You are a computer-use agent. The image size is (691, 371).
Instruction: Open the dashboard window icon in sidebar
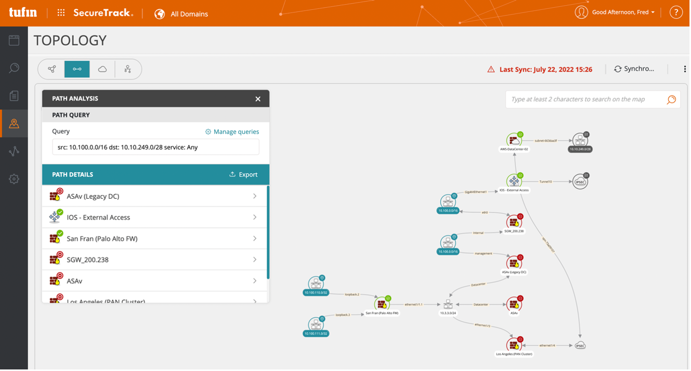[x=14, y=40]
